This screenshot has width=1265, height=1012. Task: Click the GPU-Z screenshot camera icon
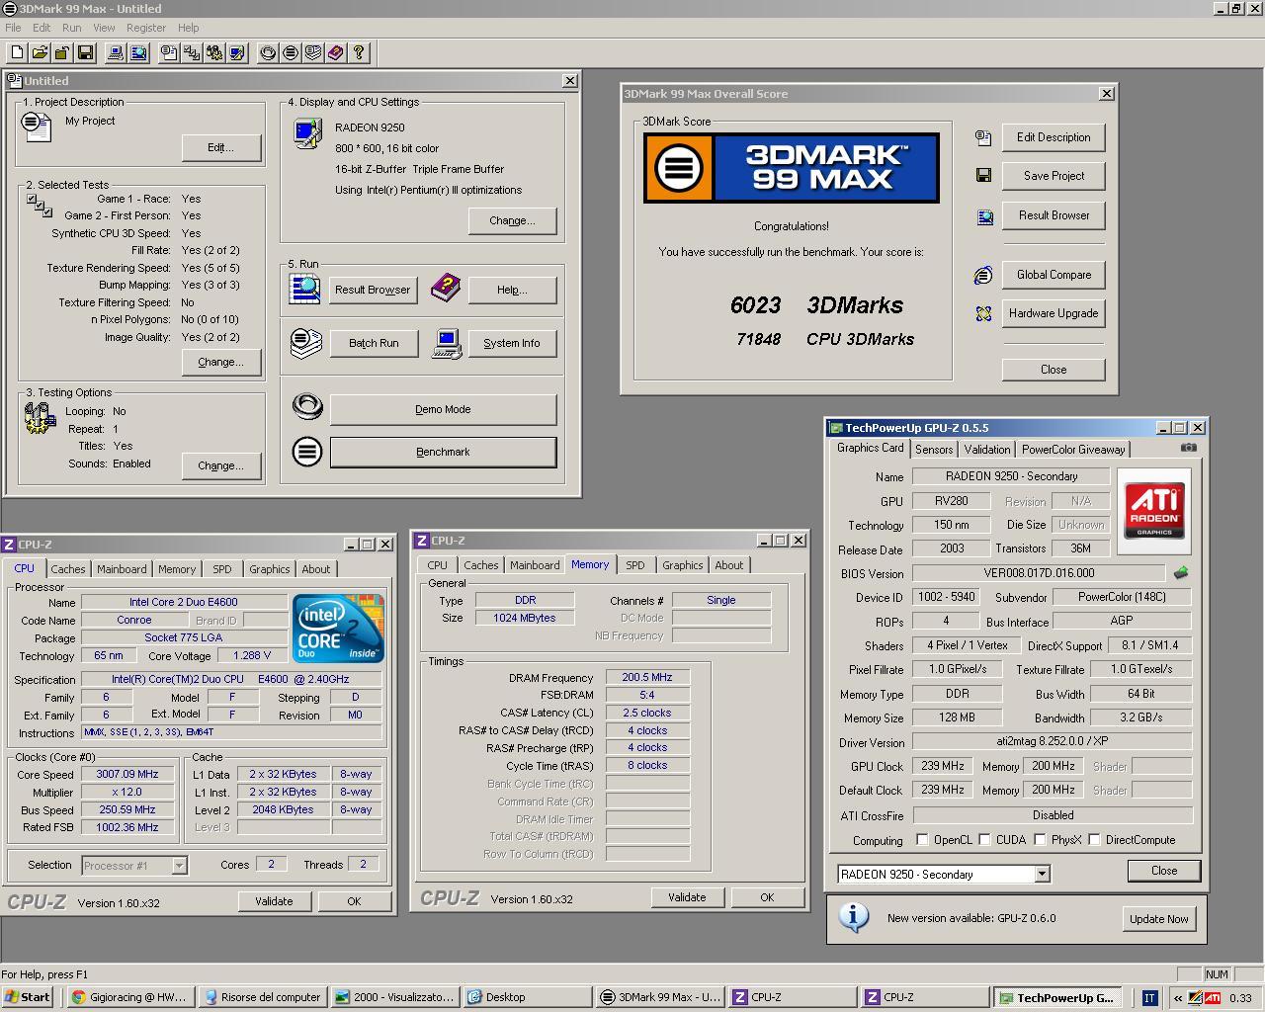tap(1189, 448)
